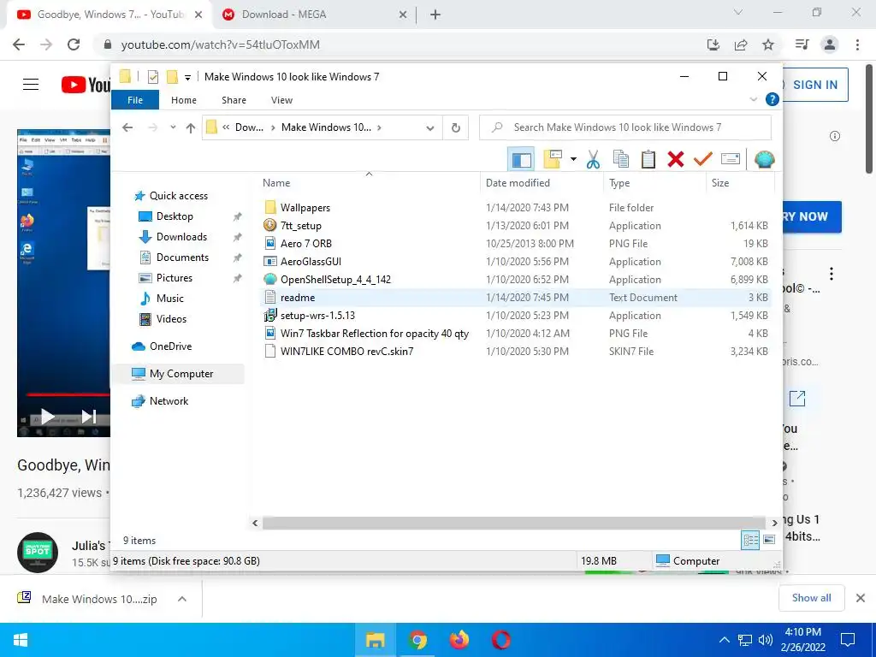Viewport: 876px width, 657px height.
Task: Select the Wallpapers folder
Action: coord(305,208)
